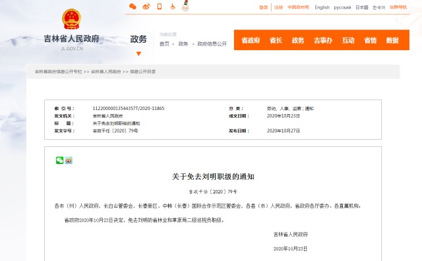
Task: Click the national emblem logo
Action: pos(71,19)
